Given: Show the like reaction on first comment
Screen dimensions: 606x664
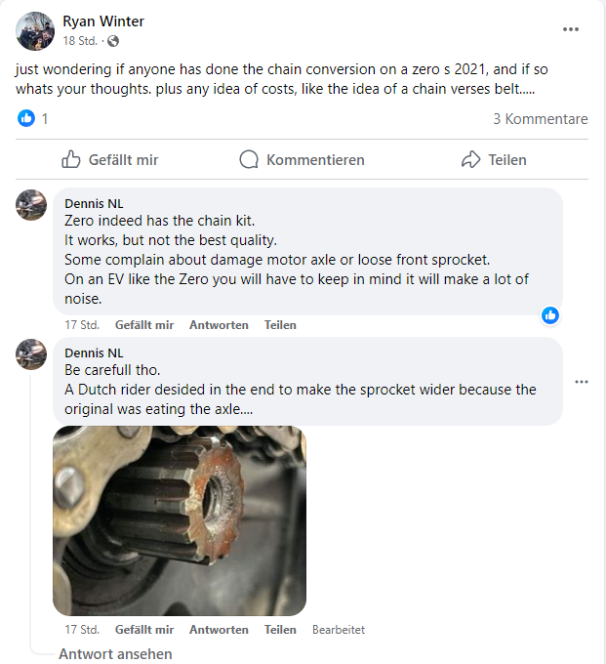Looking at the screenshot, I should click(550, 315).
